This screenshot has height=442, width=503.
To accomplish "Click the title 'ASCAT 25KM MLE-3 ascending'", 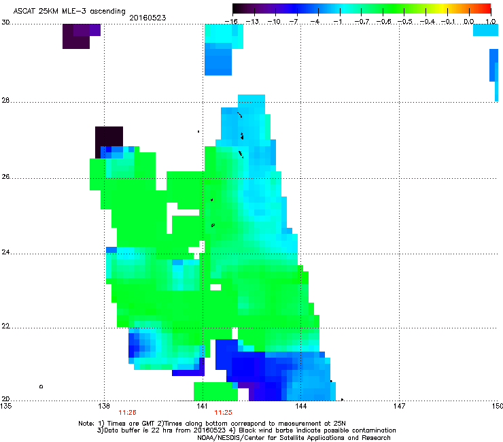I will (x=69, y=11).
